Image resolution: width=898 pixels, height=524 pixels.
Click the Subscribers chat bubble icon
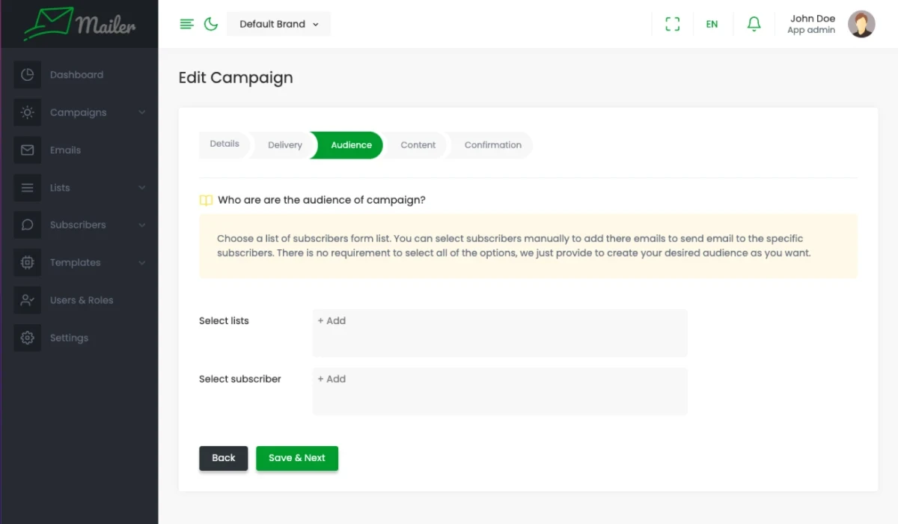[x=28, y=225]
